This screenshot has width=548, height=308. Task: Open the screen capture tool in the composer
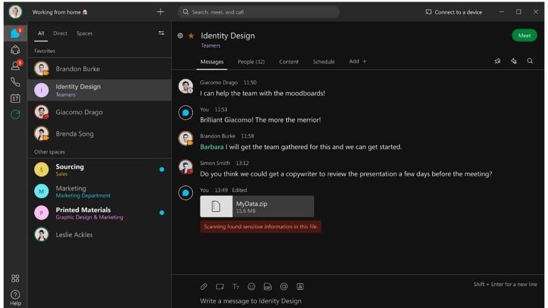click(219, 287)
